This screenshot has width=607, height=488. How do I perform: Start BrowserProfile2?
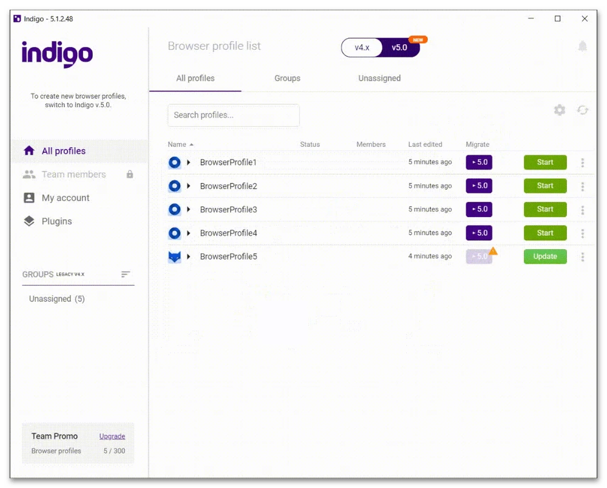(545, 186)
